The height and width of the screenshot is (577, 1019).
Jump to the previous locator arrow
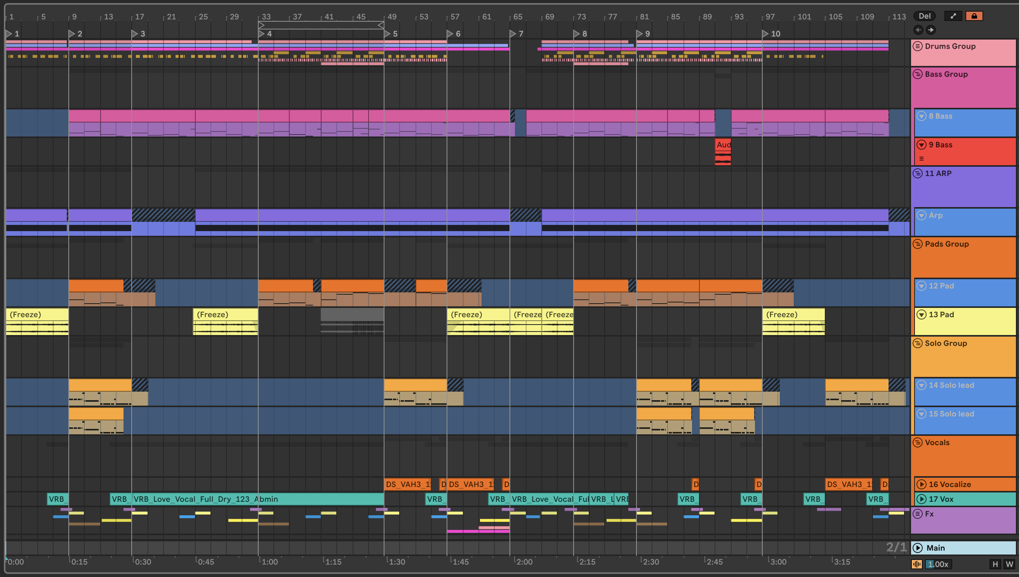[x=918, y=30]
